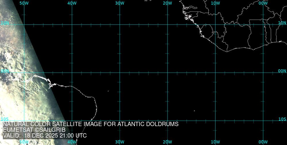
Task: Click the 30W longitude label along the top edge
Action: 120,3
